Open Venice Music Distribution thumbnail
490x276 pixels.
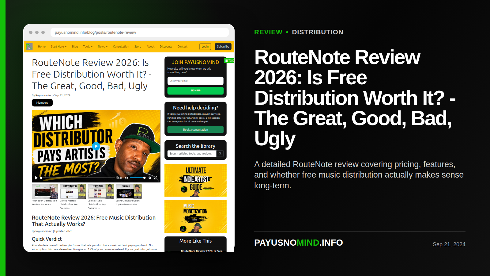(100, 191)
